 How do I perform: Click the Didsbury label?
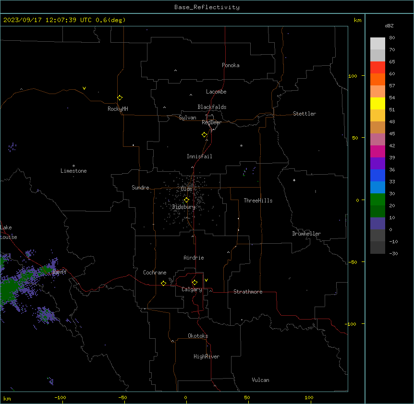(x=184, y=207)
